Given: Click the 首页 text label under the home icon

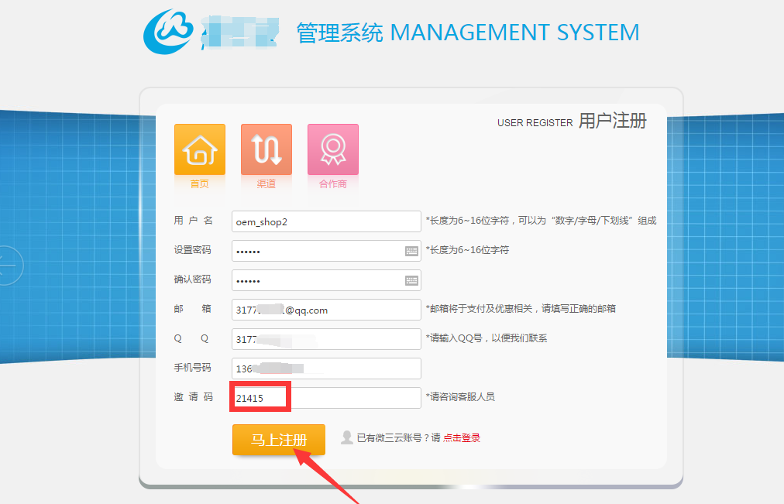Looking at the screenshot, I should click(x=199, y=184).
